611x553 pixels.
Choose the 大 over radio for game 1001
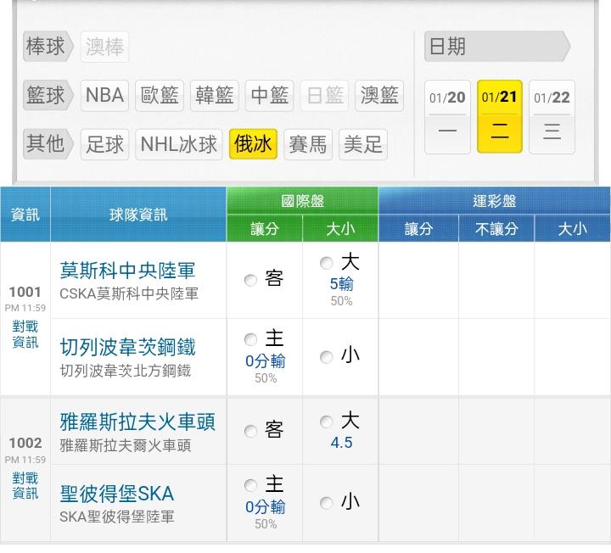click(x=327, y=263)
